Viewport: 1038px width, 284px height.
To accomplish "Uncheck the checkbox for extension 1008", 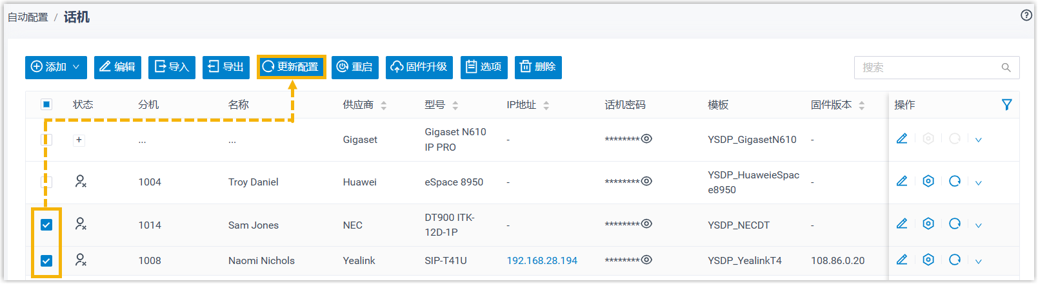I will click(x=46, y=261).
